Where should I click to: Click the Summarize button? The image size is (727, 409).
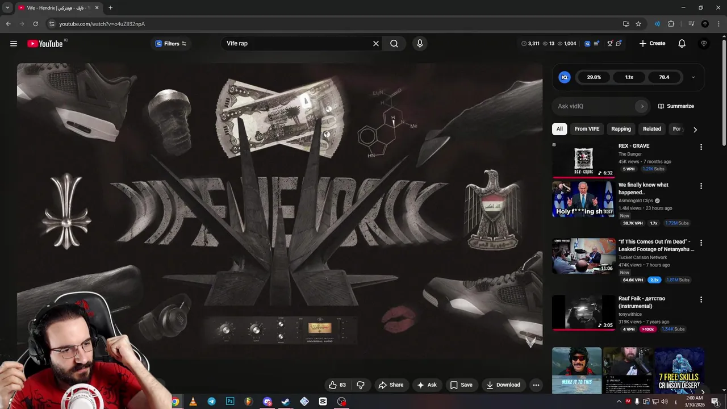point(676,106)
